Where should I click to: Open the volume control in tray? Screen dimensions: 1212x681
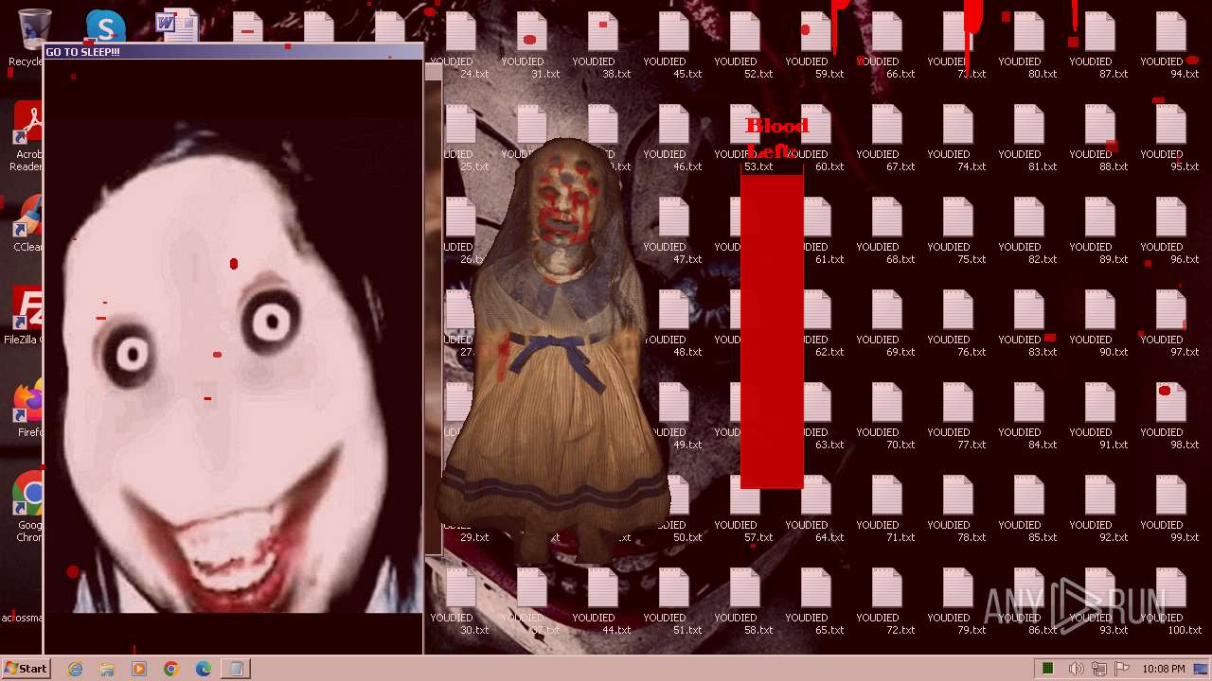1077,669
